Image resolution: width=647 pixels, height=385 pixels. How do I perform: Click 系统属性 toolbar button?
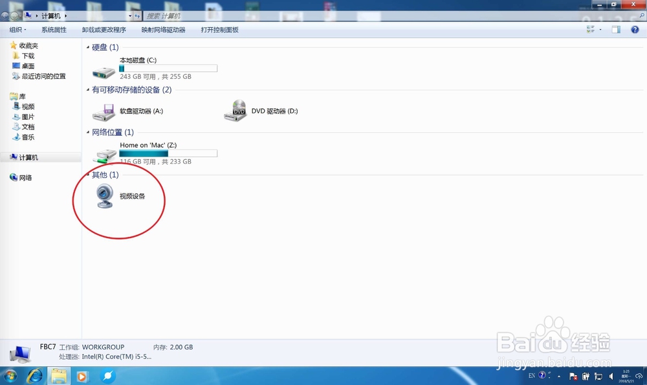pos(54,30)
